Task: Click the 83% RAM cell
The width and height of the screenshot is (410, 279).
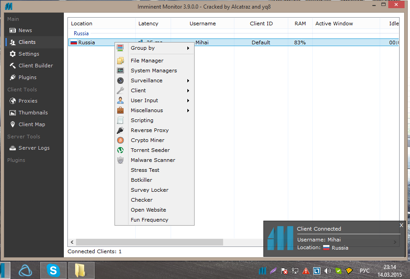Action: 300,43
